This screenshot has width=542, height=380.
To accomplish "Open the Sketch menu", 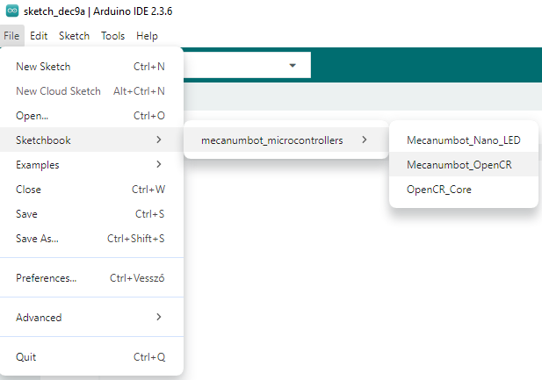I will point(74,36).
